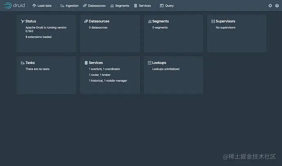Screen dimensions: 282x166
Task: Click the Status card graph icon
Action: click(22, 21)
